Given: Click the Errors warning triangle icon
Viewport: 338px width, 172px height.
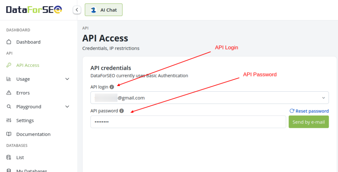Looking at the screenshot, I should pos(9,93).
